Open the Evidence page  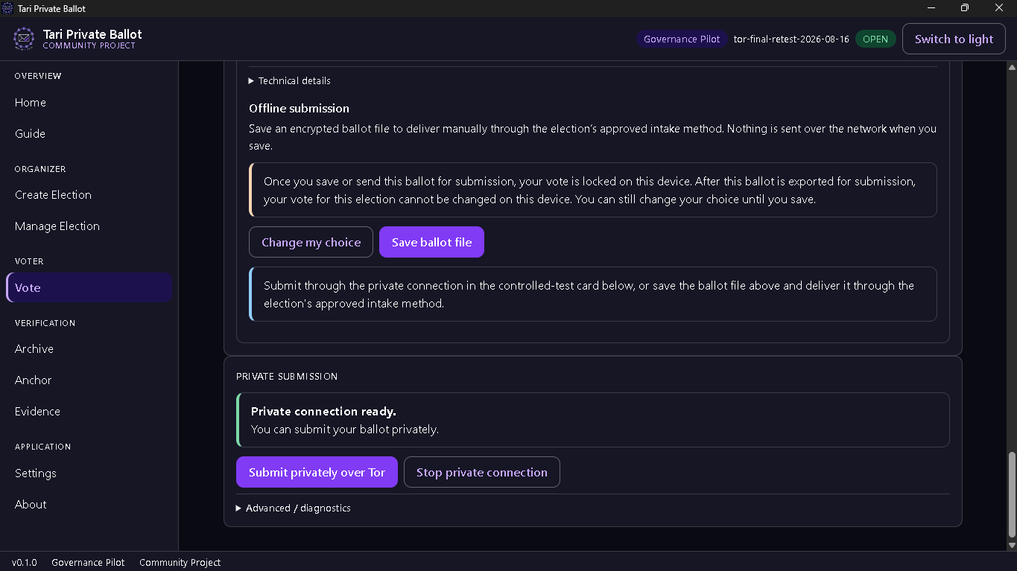89,412
